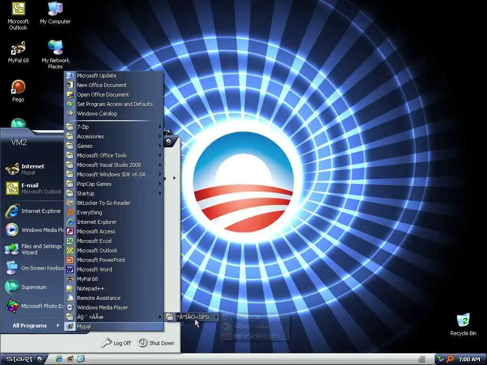Click the third quick launch icon
Viewport: 487px width, 365px height.
(81, 359)
